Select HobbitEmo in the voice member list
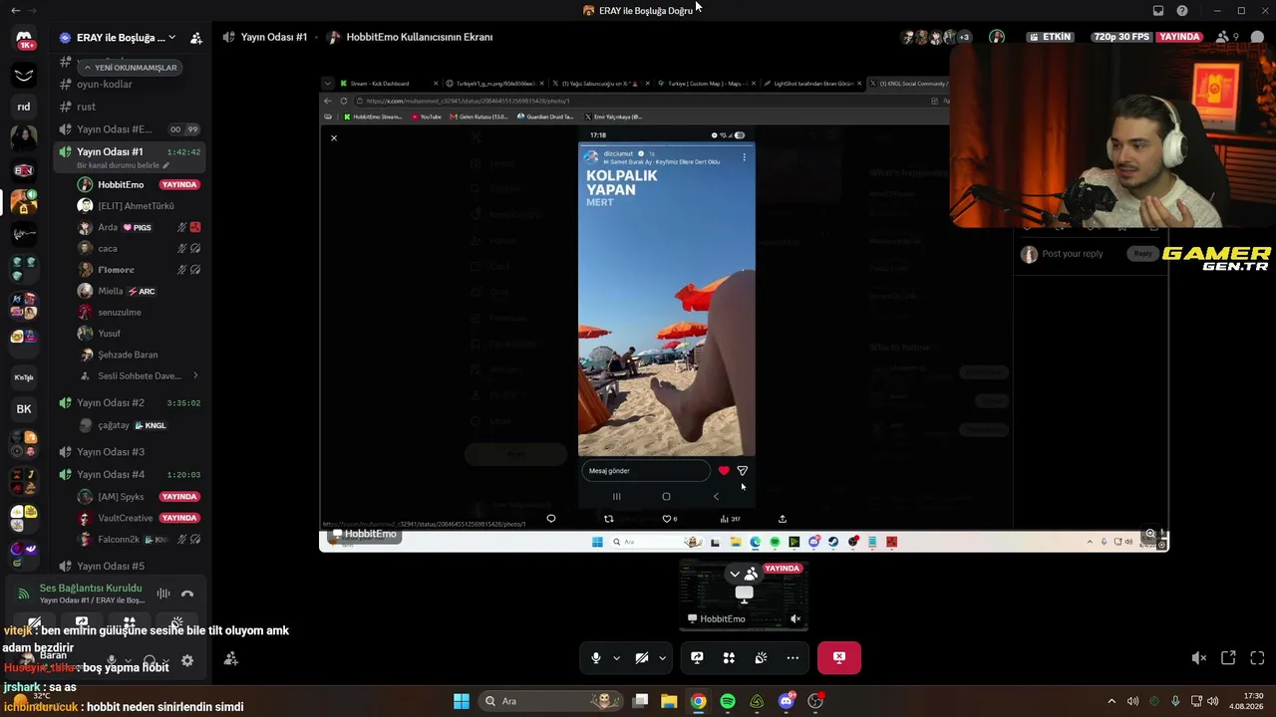Image resolution: width=1276 pixels, height=717 pixels. [x=140, y=184]
